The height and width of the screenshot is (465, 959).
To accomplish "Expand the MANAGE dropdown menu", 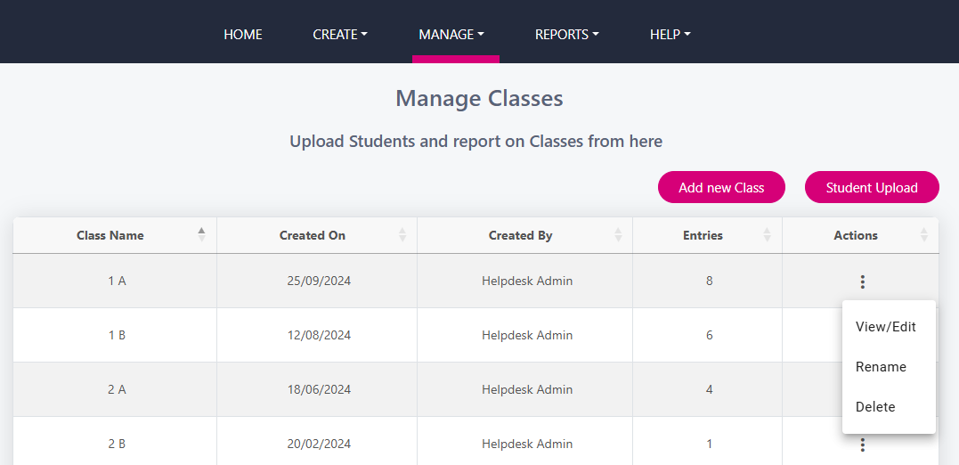I will [451, 35].
